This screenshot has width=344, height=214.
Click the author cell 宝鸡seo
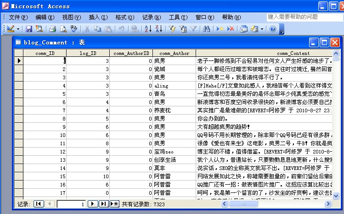[x=174, y=152]
